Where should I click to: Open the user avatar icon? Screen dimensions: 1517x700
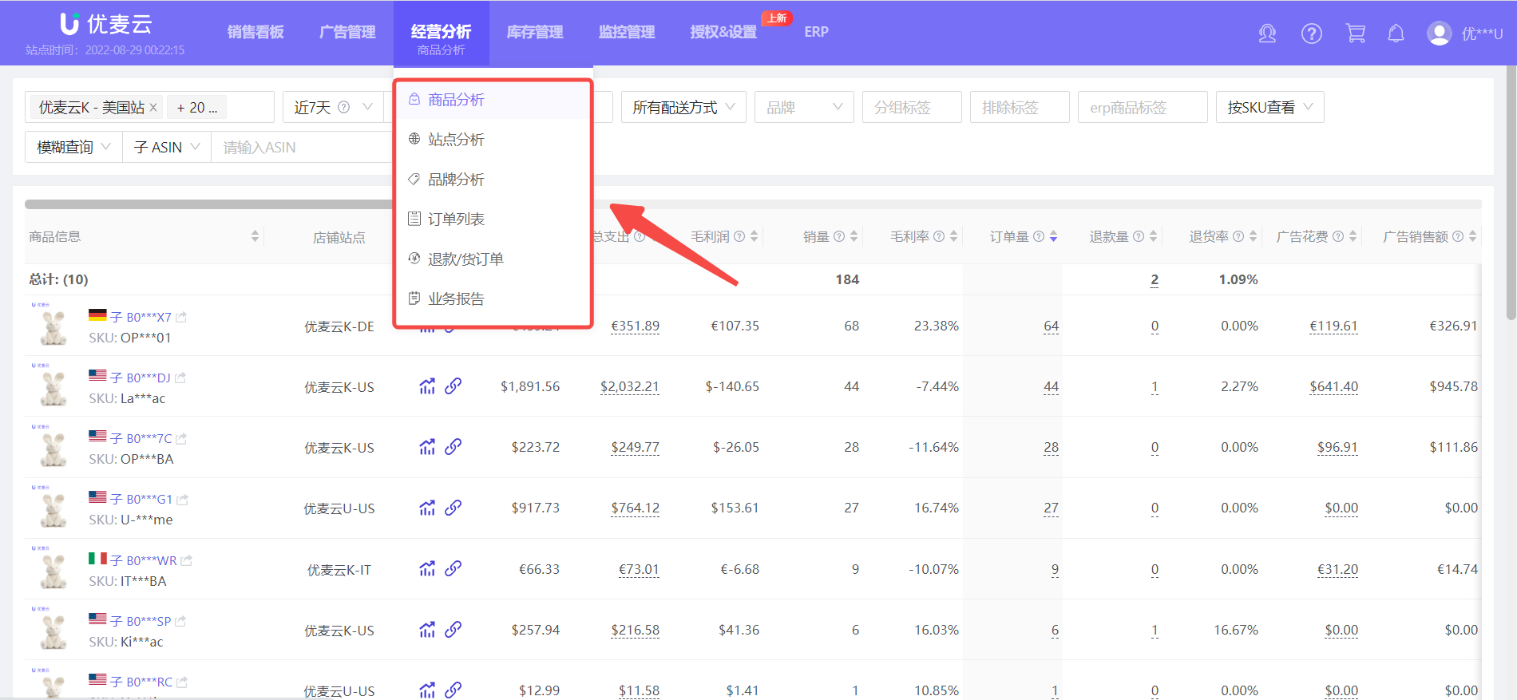1440,34
